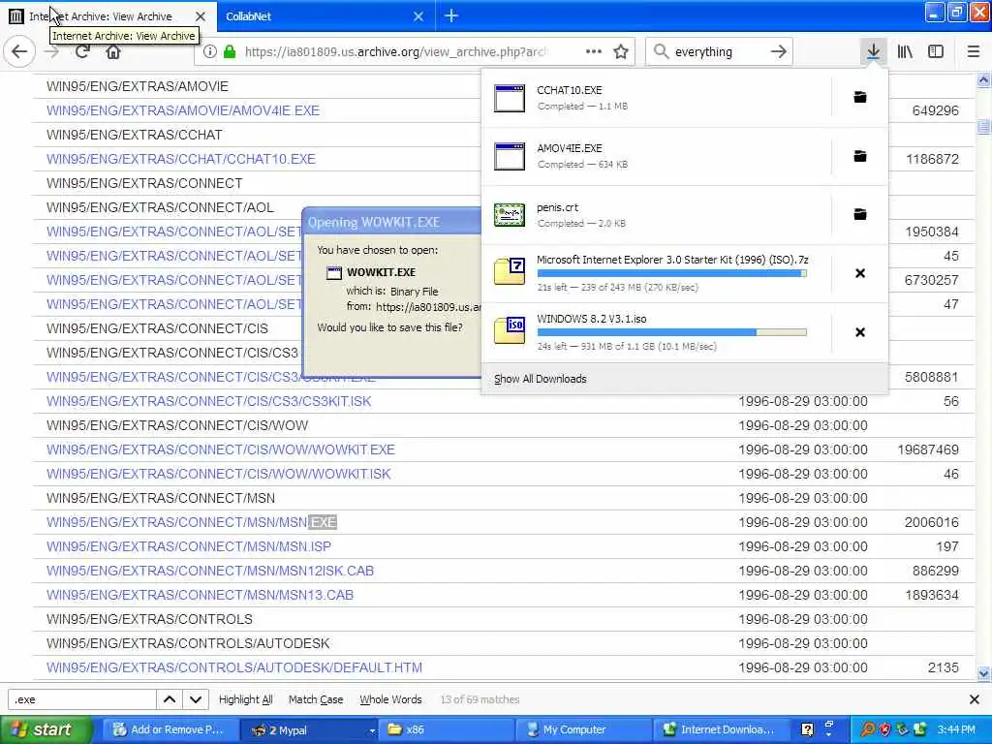
Task: Close the find bar
Action: pos(975,699)
